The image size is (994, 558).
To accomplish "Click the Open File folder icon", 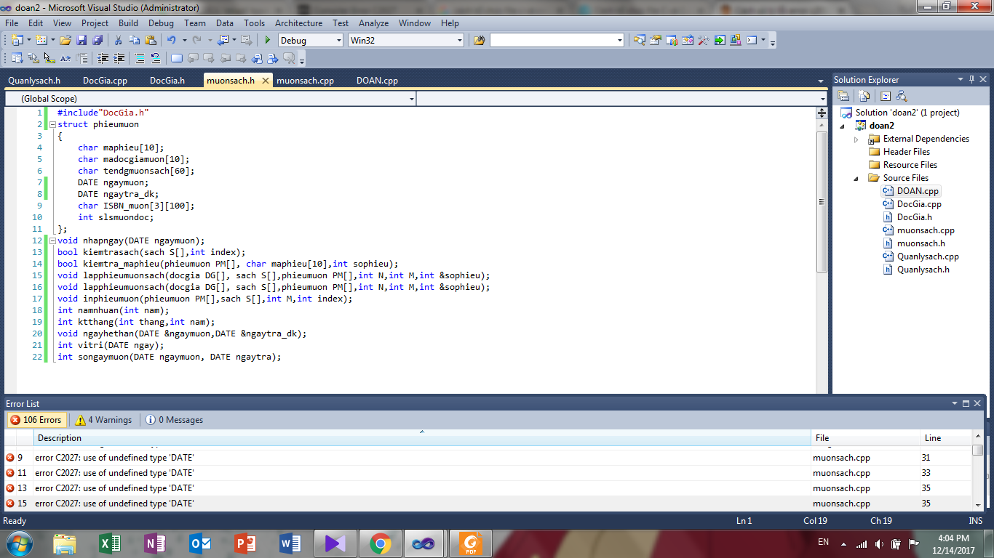I will point(65,41).
